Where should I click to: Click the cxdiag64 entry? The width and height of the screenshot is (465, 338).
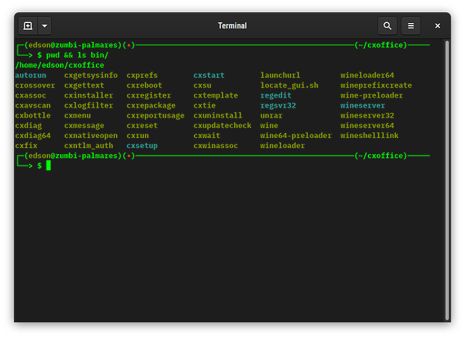tap(33, 135)
